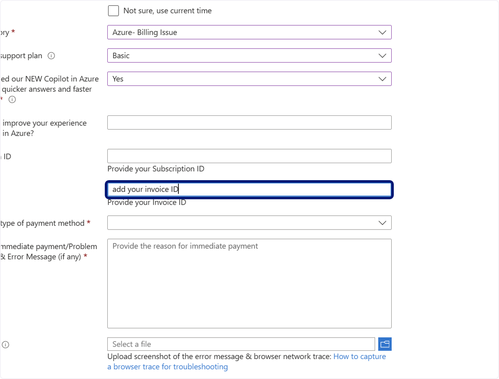Click the info icon beside the Copilot question
Viewport: 499px width, 379px height.
coord(12,100)
